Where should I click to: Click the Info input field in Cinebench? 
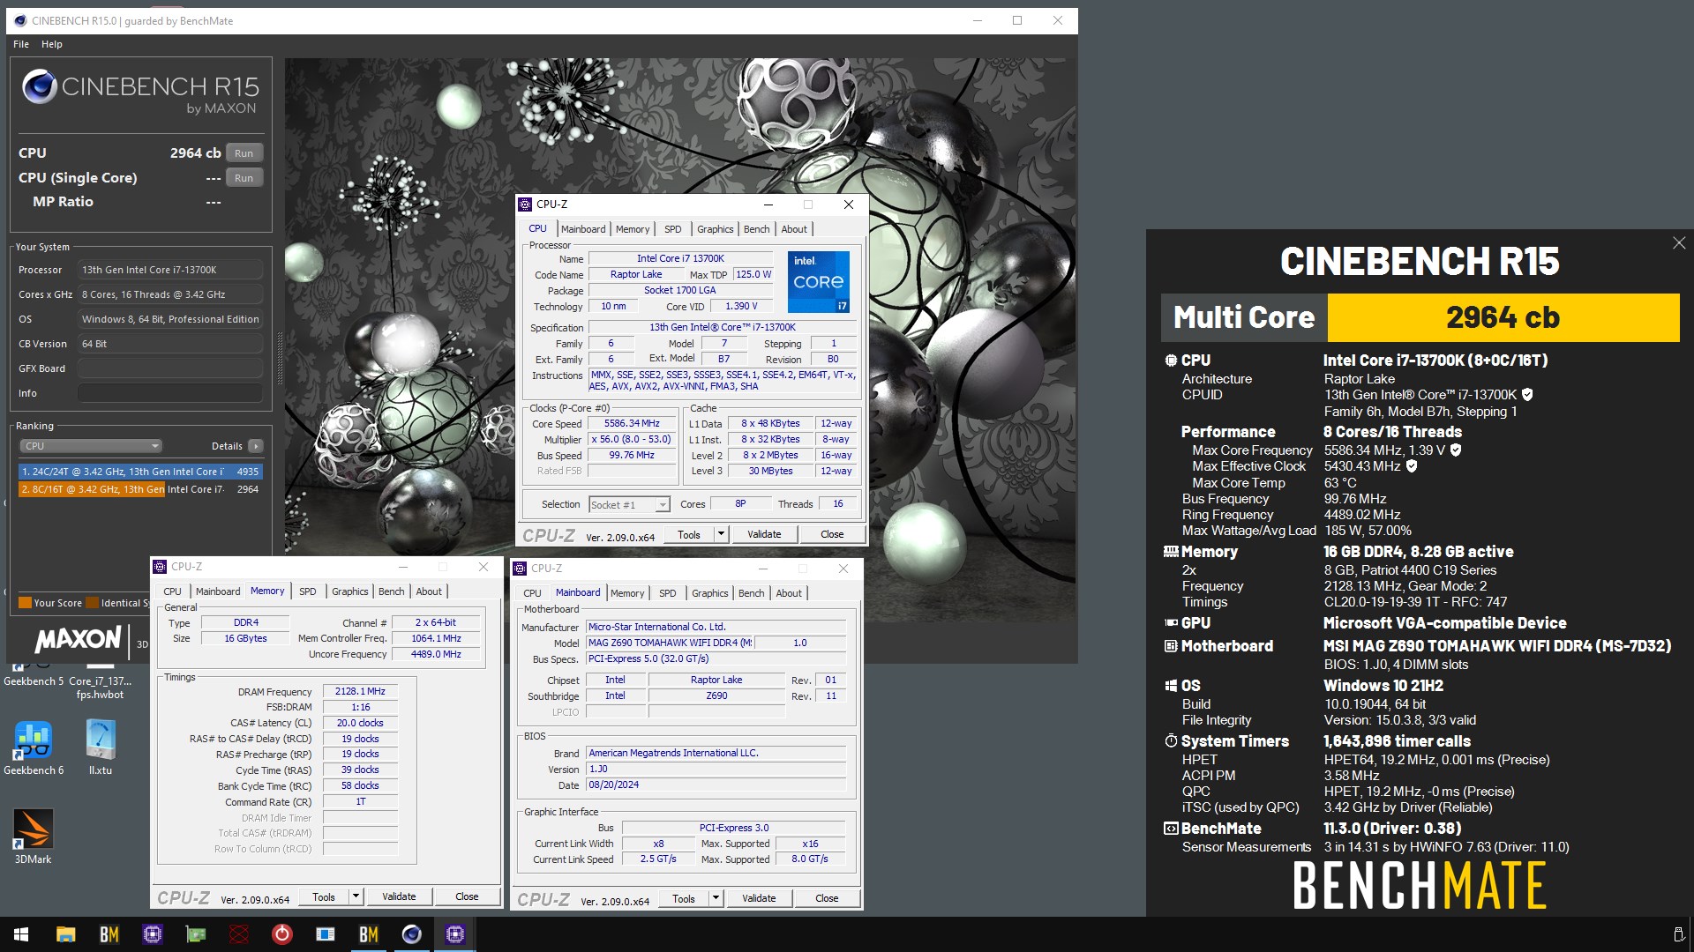click(170, 393)
